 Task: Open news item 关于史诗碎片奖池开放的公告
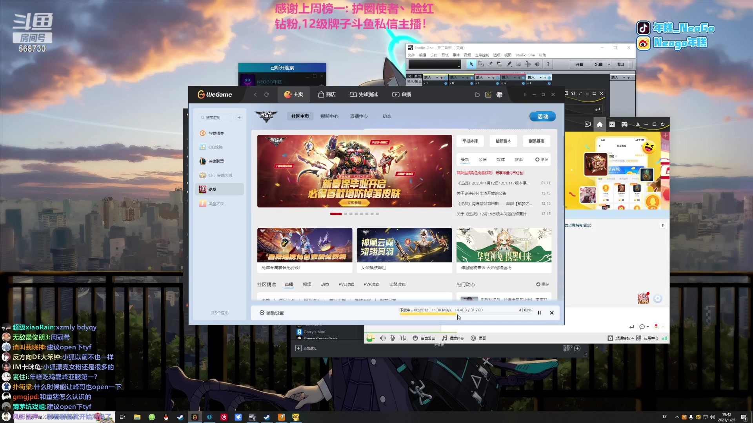[481, 193]
